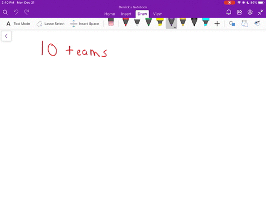Viewport: 266px width, 200px height.
Task: Open the notifications bell
Action: (x=229, y=12)
